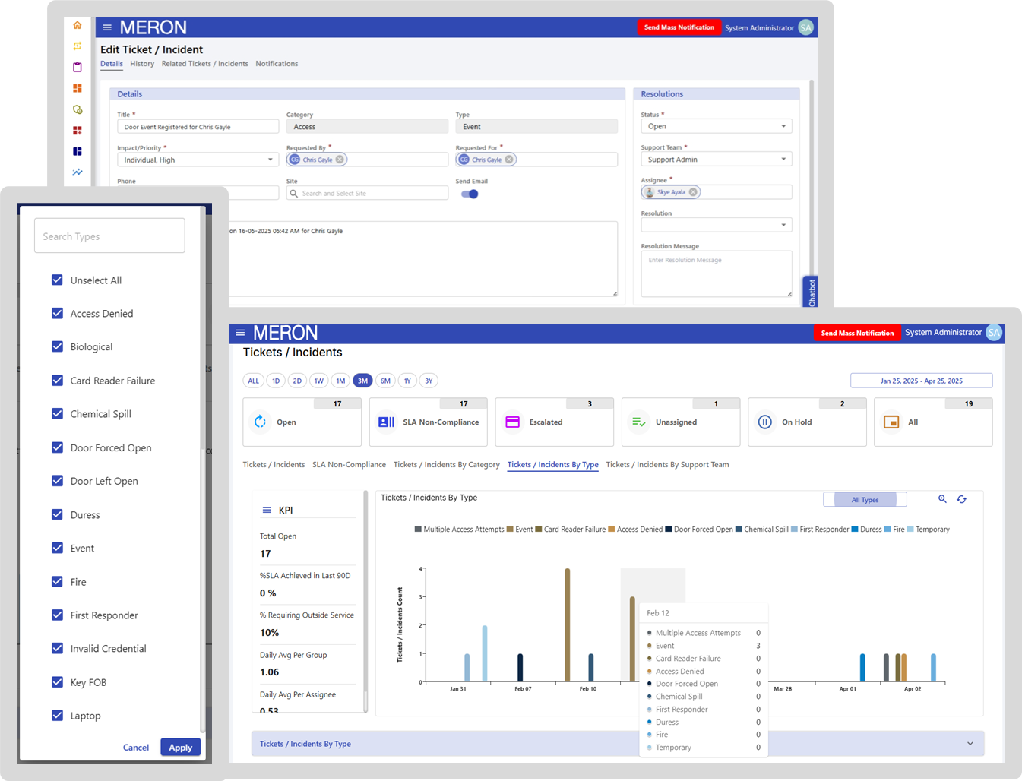Uncheck the Access Denied type

(57, 313)
